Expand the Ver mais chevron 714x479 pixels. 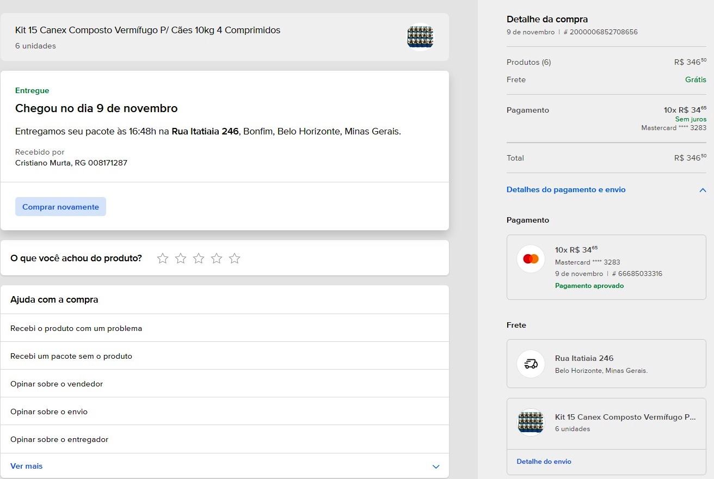pos(435,466)
